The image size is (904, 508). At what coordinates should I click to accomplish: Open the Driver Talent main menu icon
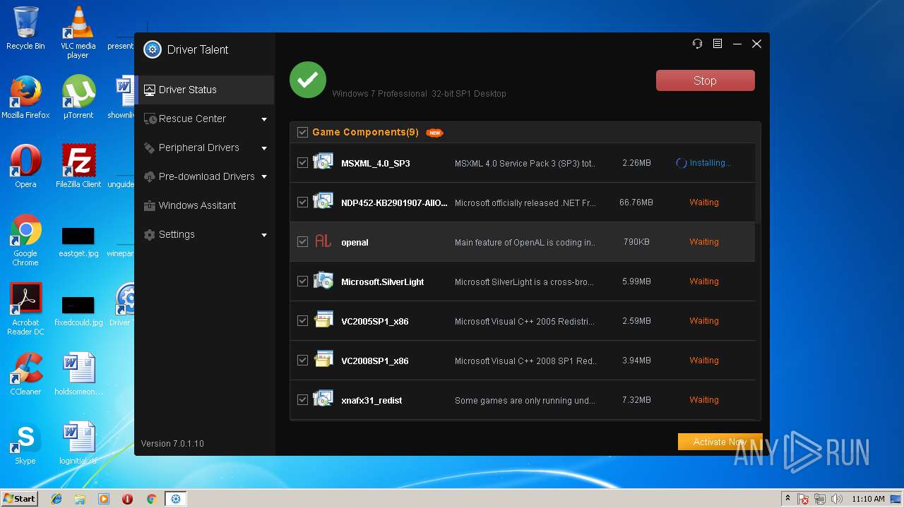point(718,44)
